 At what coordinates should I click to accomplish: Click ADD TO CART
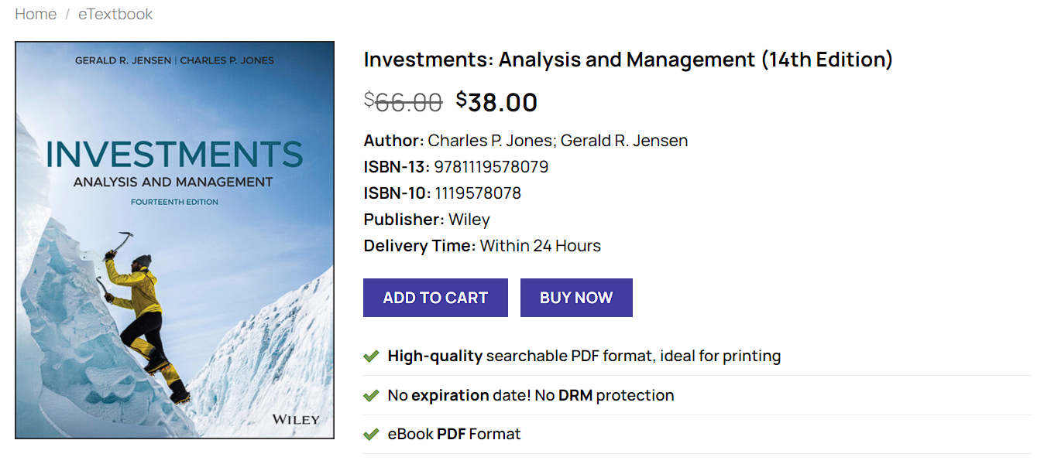[434, 297]
